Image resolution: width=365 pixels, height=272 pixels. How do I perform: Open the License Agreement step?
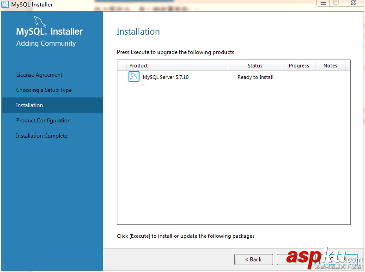pos(39,75)
